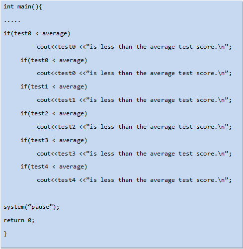The height and width of the screenshot is (249, 243).
Task: Click the cout<<test3 statement
Action: pyautogui.click(x=134, y=154)
